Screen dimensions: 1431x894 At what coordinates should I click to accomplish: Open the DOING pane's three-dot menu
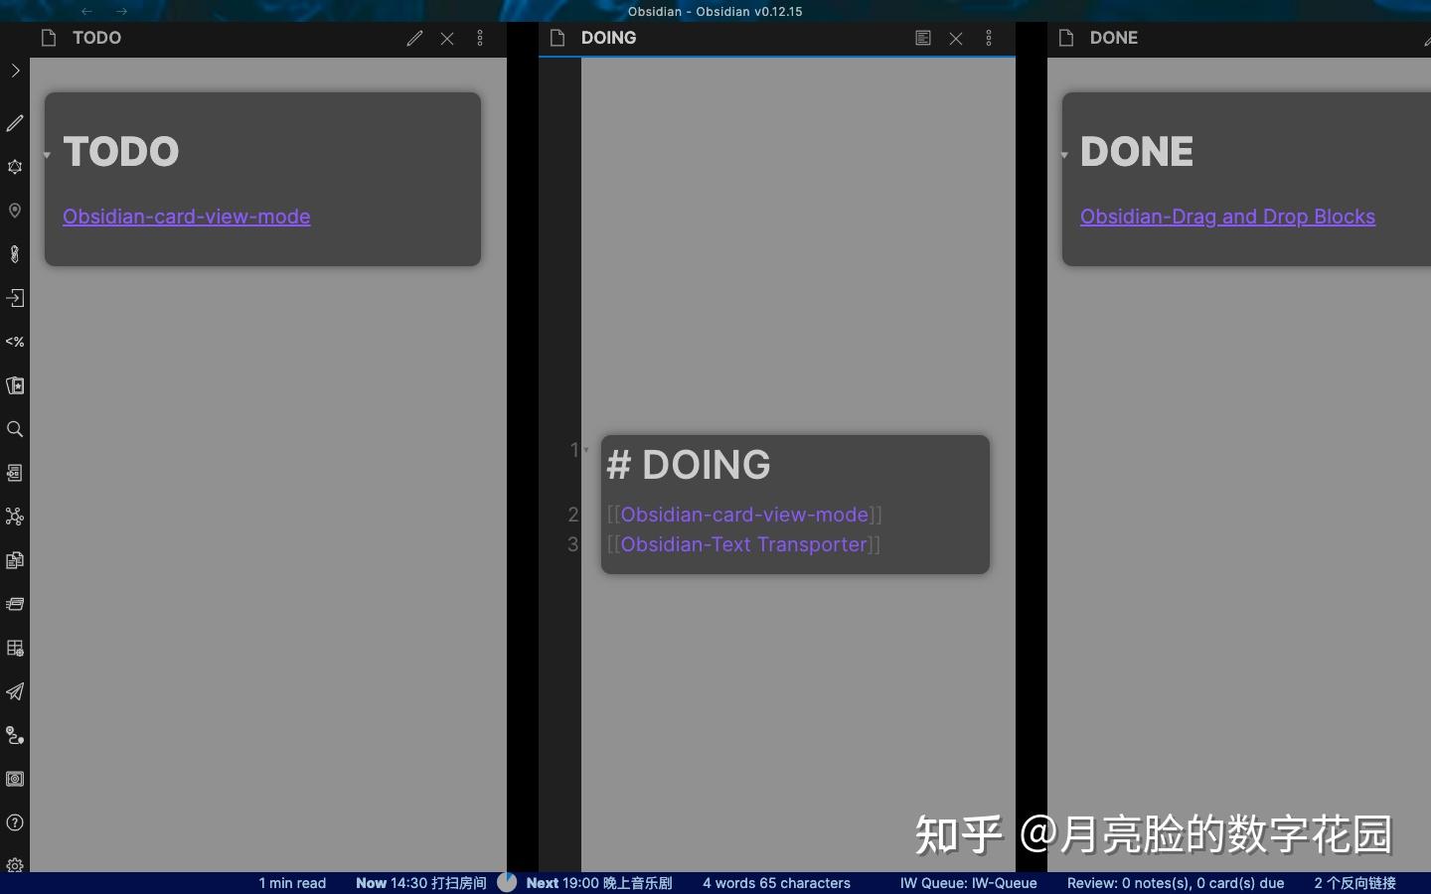click(989, 38)
